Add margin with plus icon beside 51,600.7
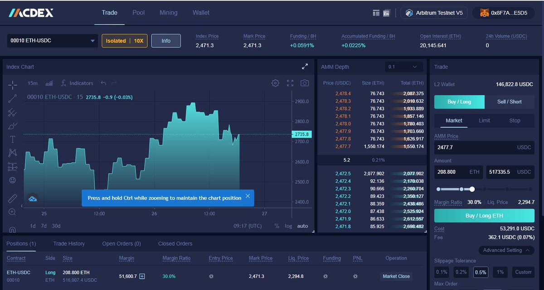The width and height of the screenshot is (544, 290). (x=142, y=276)
